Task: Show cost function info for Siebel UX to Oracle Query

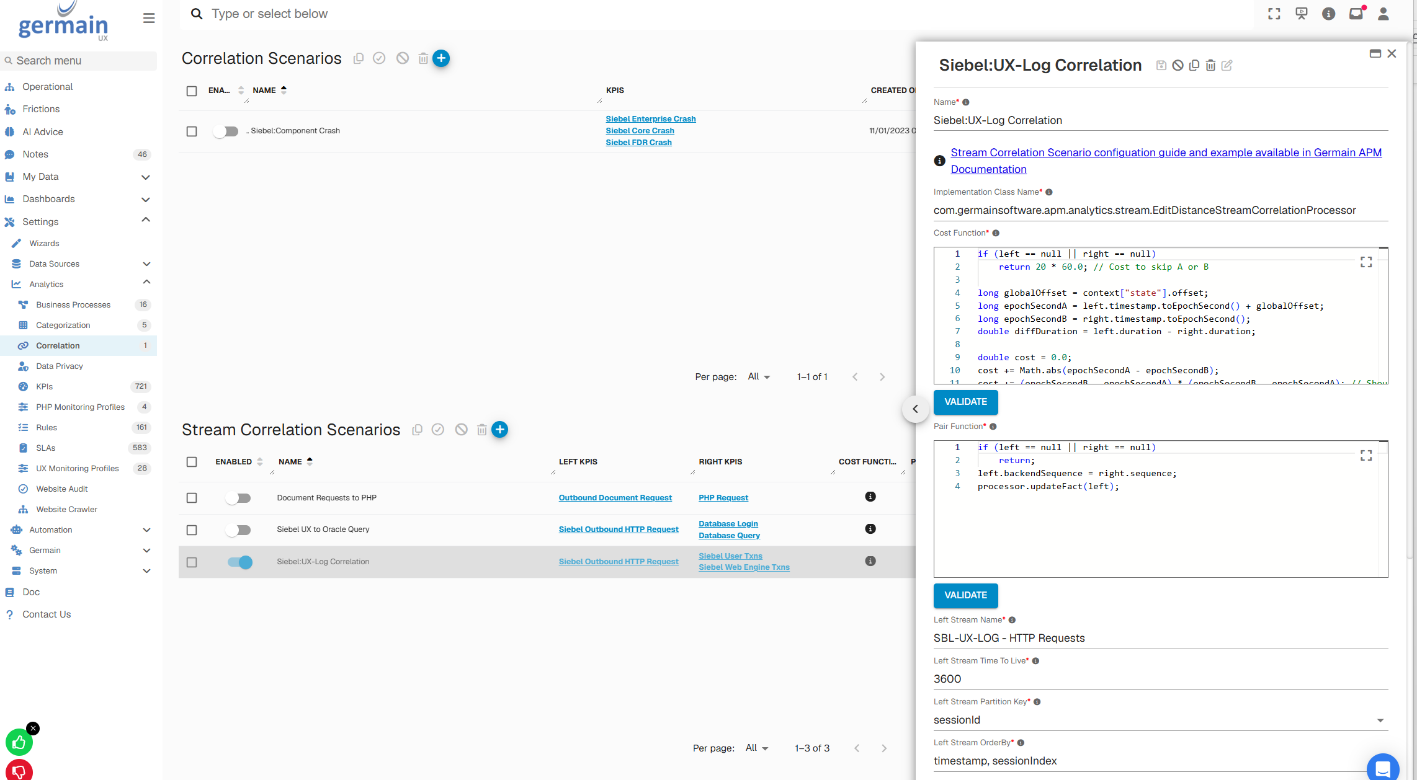Action: 870,529
